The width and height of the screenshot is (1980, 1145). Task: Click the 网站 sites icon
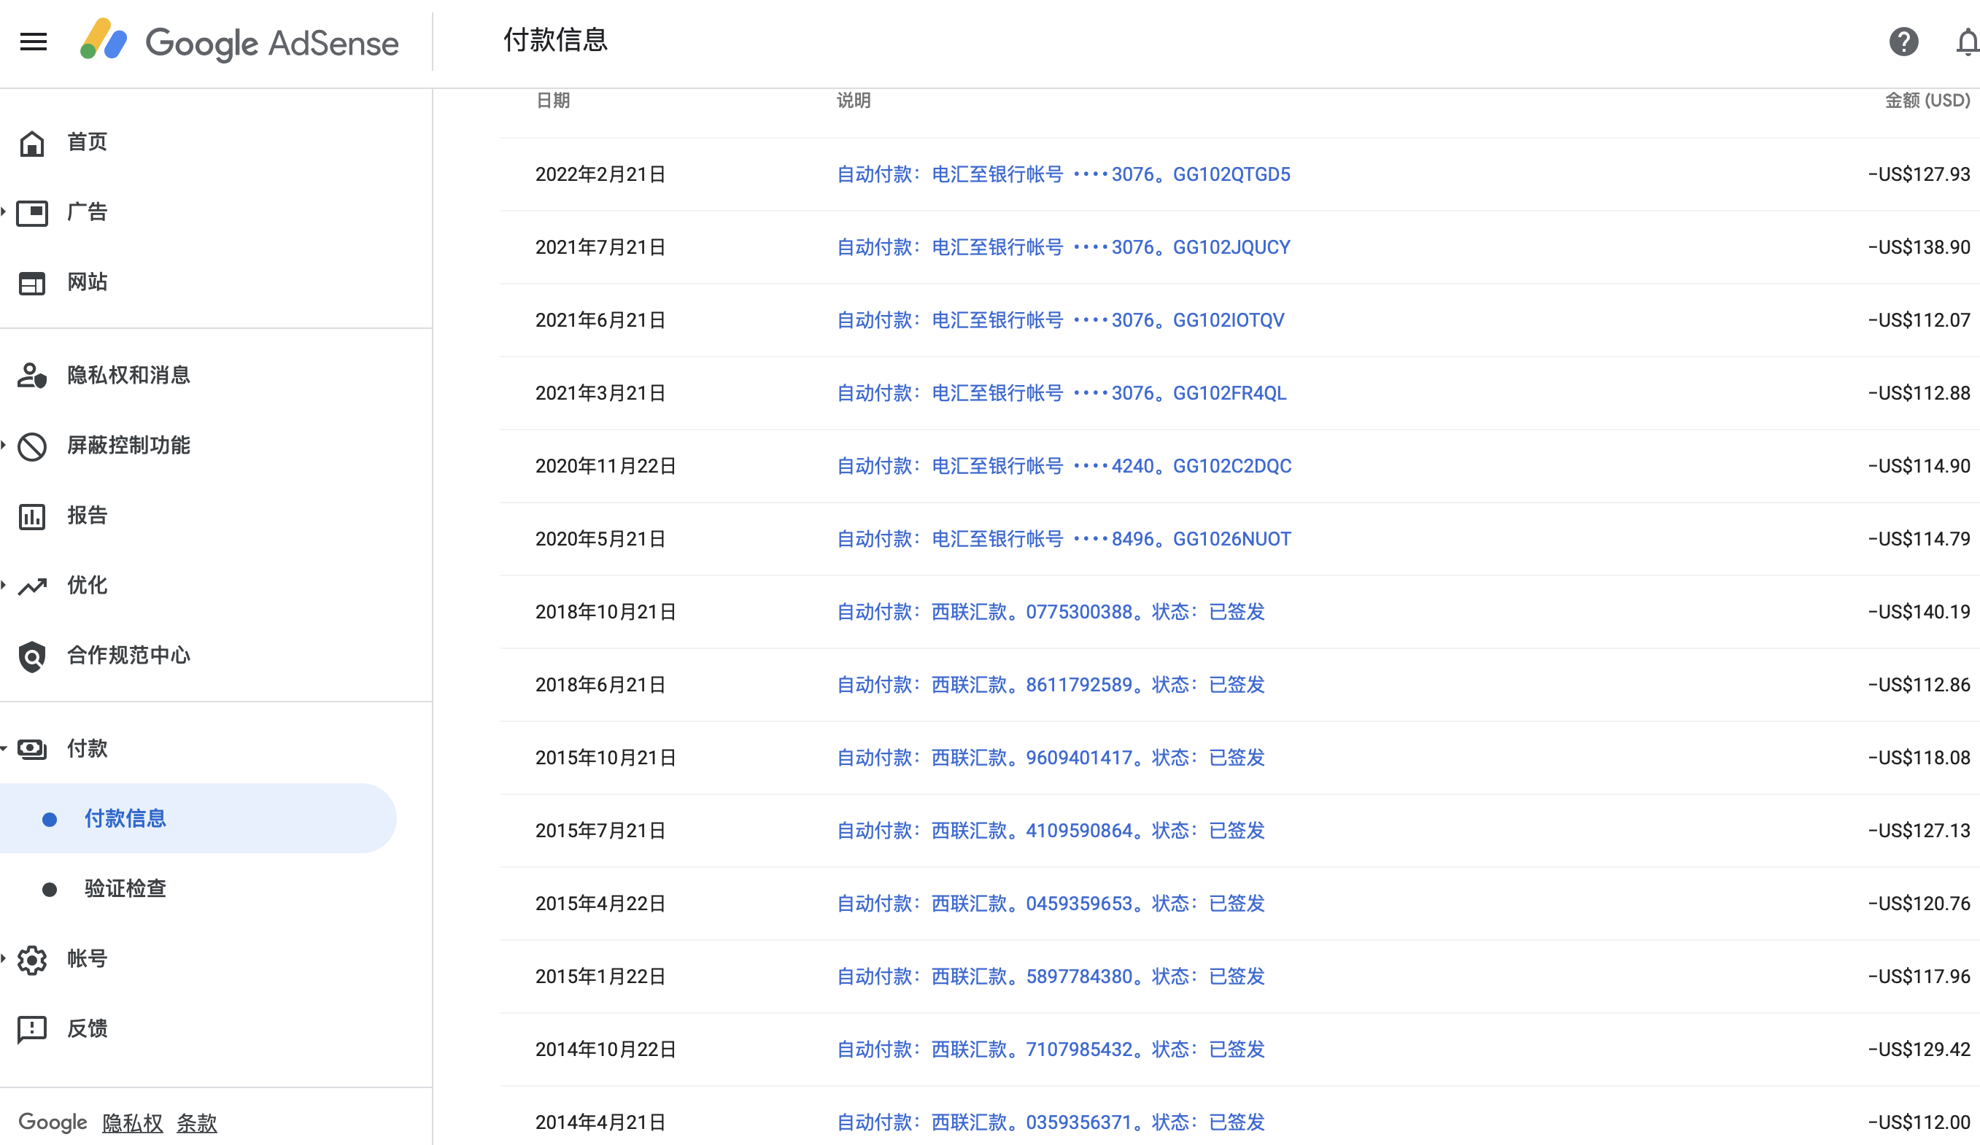(32, 283)
